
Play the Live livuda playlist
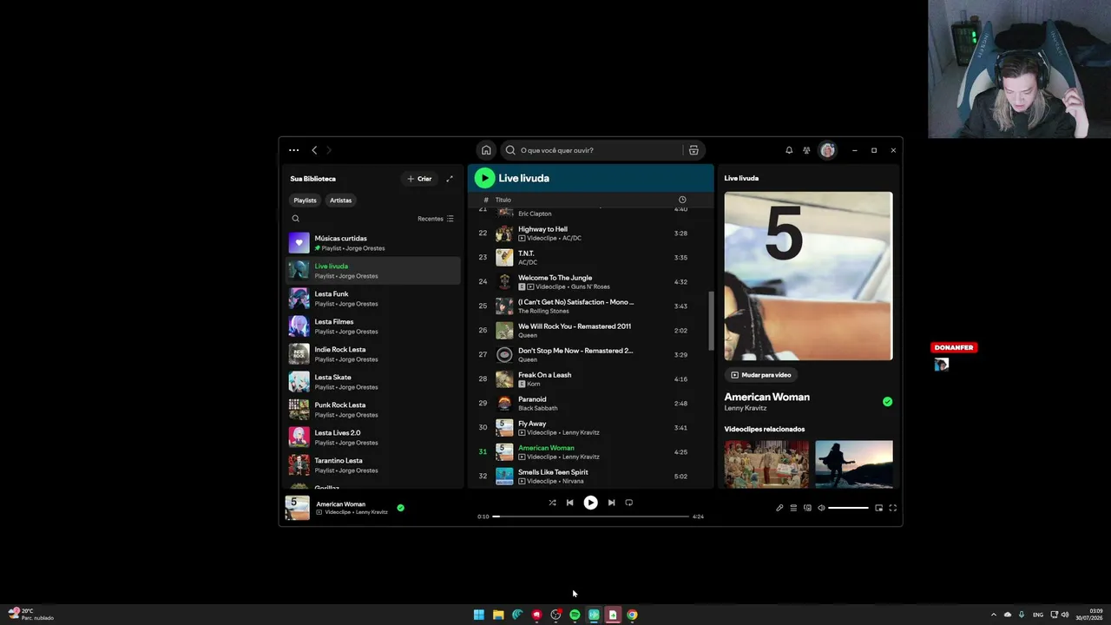click(484, 178)
